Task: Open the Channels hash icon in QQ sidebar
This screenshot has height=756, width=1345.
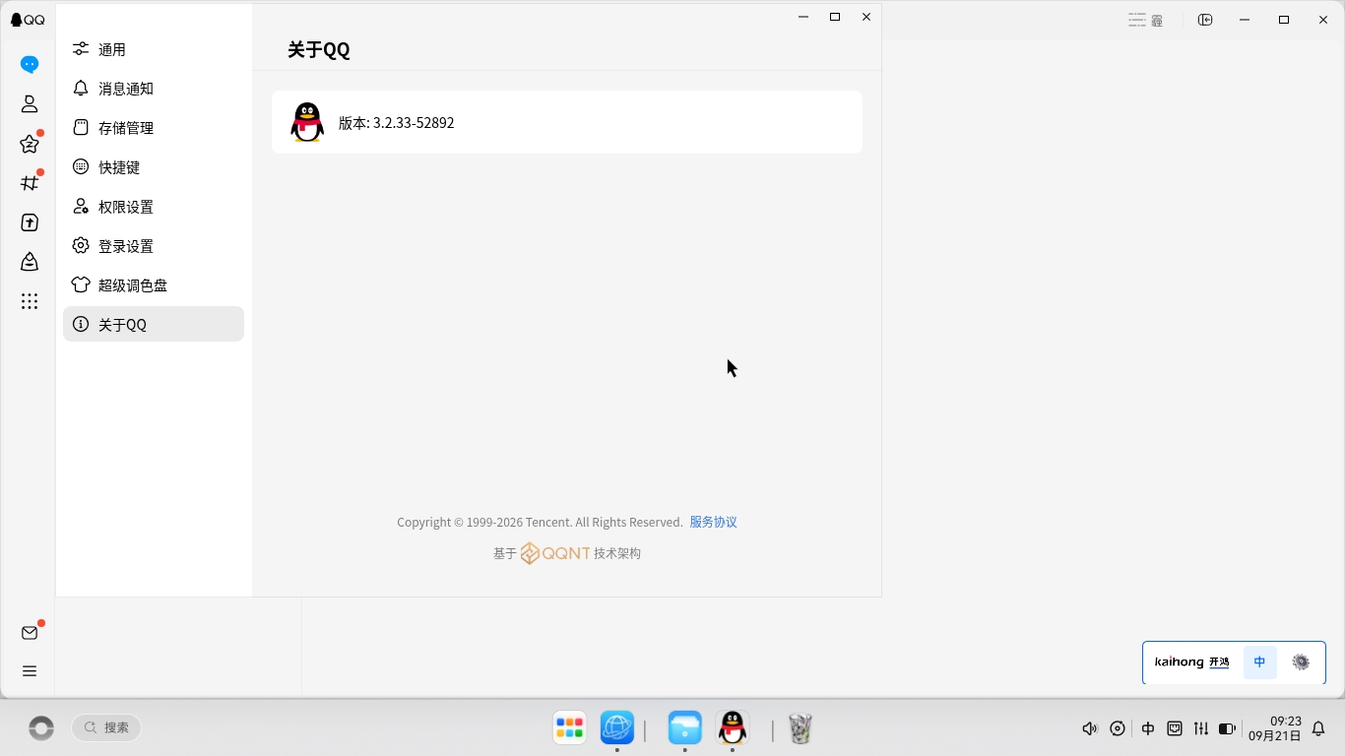Action: tap(30, 183)
